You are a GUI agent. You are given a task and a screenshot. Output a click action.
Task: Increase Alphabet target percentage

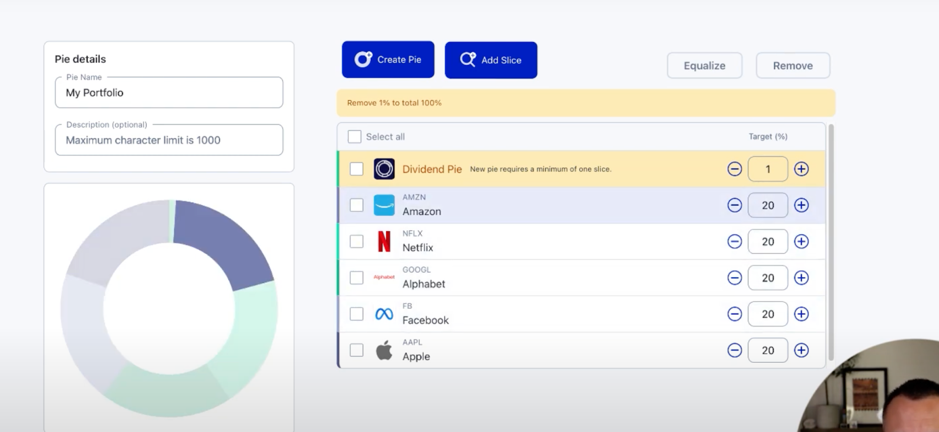801,278
